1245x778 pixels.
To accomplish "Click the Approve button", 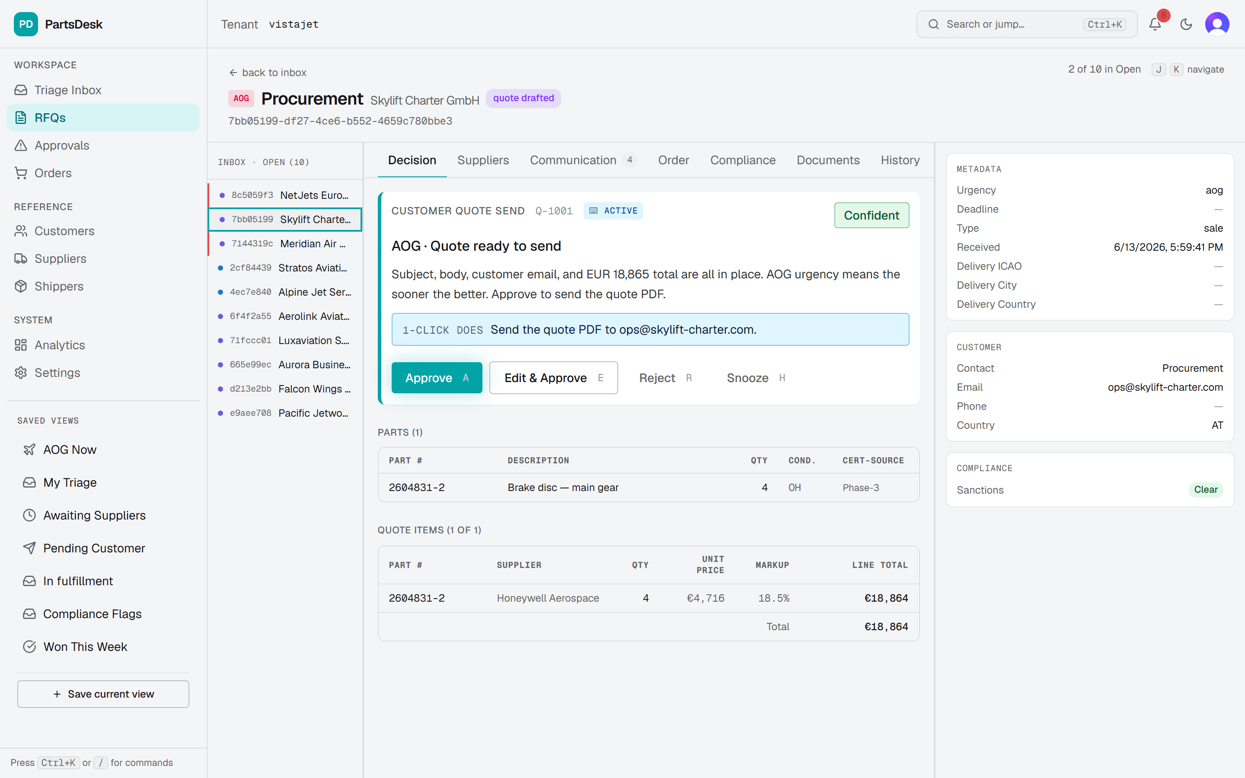I will (437, 378).
